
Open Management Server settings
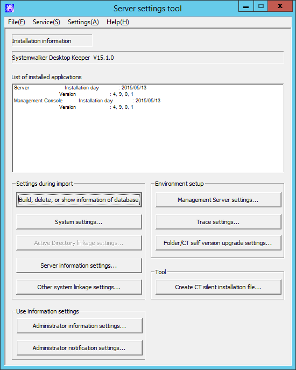218,200
